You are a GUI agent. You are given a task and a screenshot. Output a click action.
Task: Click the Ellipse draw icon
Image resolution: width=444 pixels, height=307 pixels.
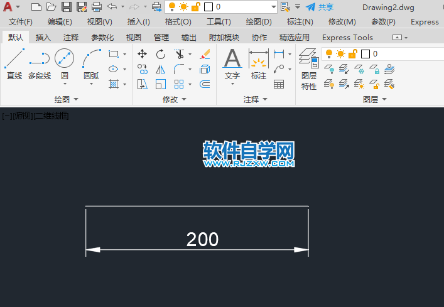tap(113, 69)
